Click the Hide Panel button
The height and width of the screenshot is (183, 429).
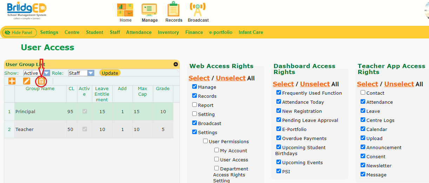(20, 32)
